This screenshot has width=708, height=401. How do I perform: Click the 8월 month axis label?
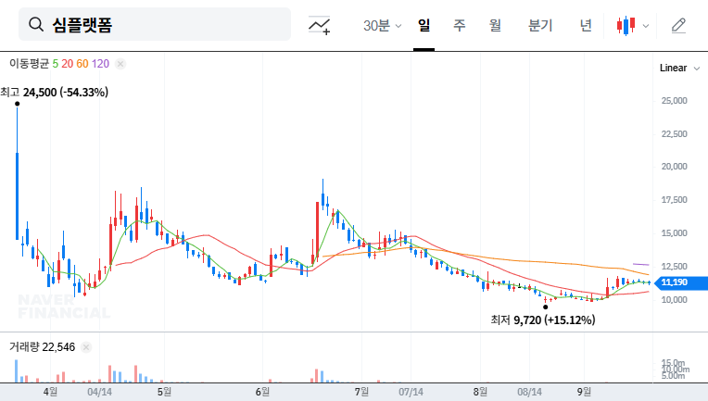click(x=480, y=392)
